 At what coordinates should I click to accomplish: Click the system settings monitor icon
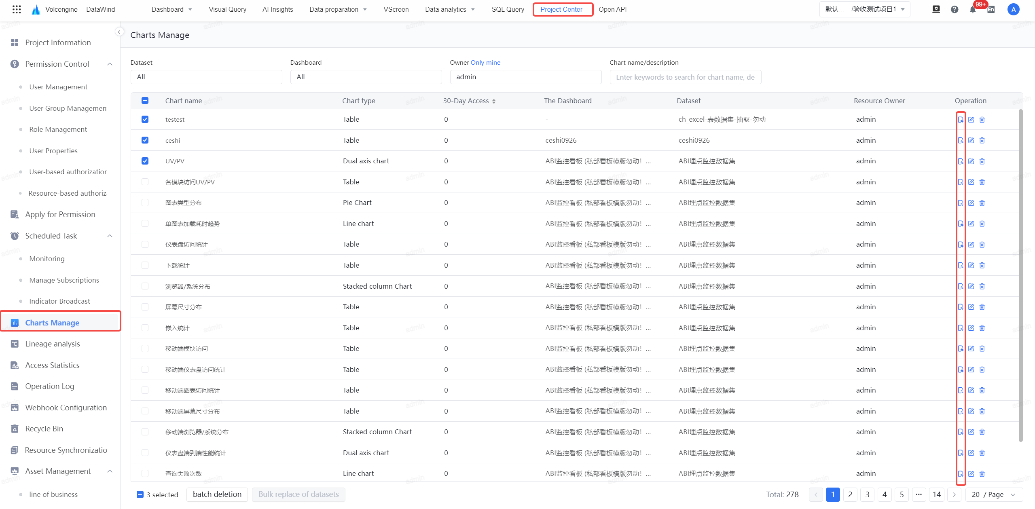click(x=936, y=9)
